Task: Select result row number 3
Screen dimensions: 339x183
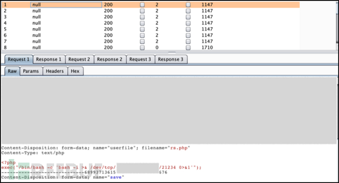Action: point(151,17)
